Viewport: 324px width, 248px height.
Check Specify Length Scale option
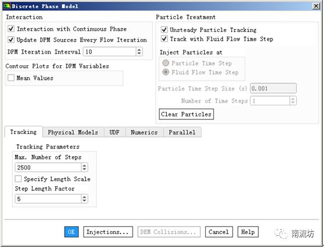pyautogui.click(x=18, y=179)
